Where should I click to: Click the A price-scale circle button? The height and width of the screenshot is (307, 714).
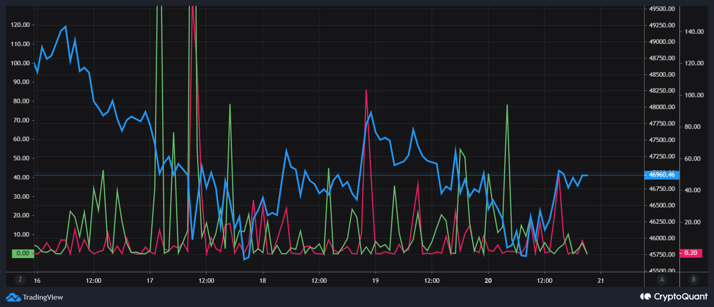662,280
